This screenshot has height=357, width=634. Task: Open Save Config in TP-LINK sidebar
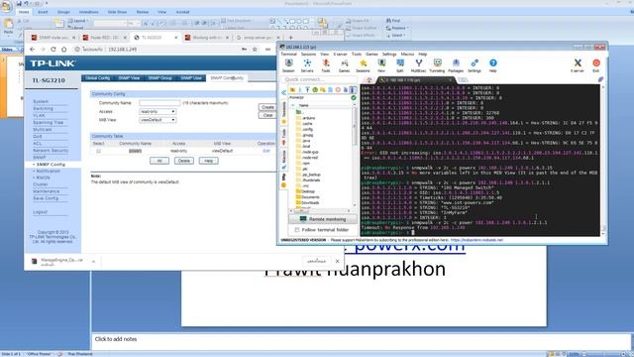(46, 198)
